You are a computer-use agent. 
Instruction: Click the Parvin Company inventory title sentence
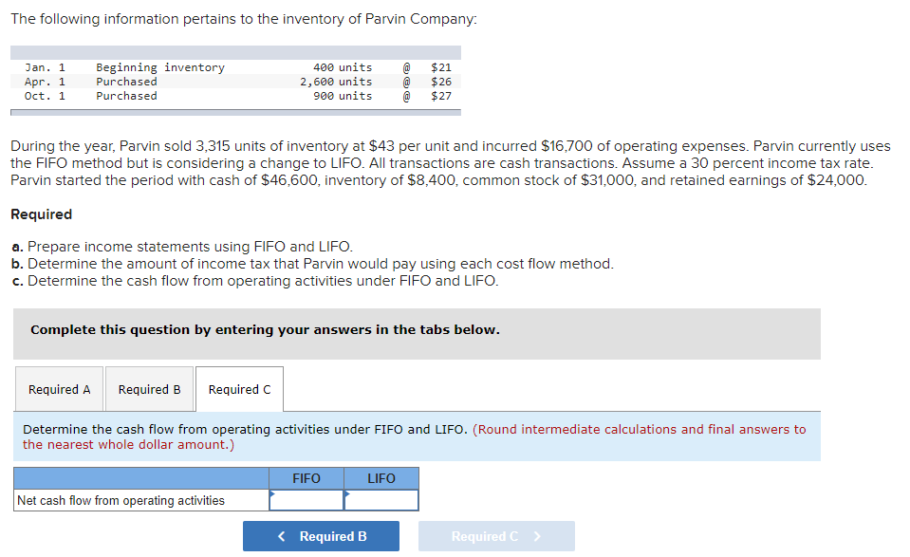coord(243,19)
